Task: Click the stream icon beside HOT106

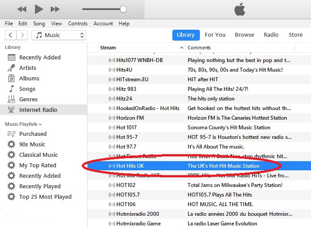Action: (112, 204)
